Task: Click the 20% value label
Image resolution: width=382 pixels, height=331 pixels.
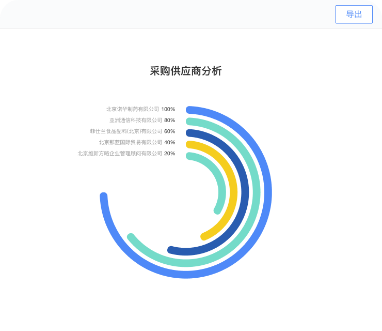Action: [169, 153]
